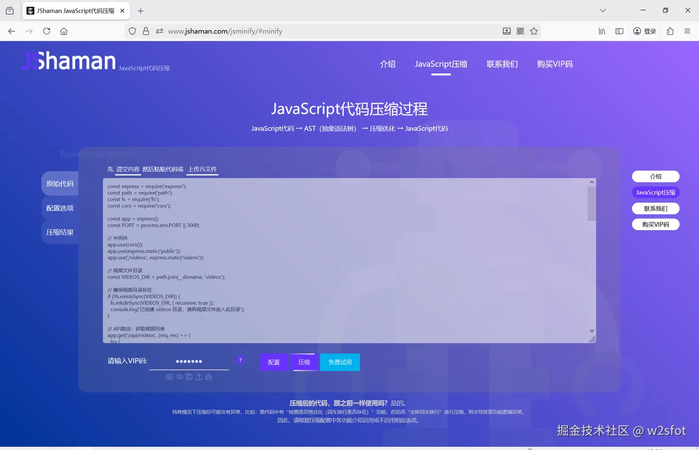699x450 pixels.
Task: Open 购买VIP码 in the top navigation
Action: (x=555, y=64)
